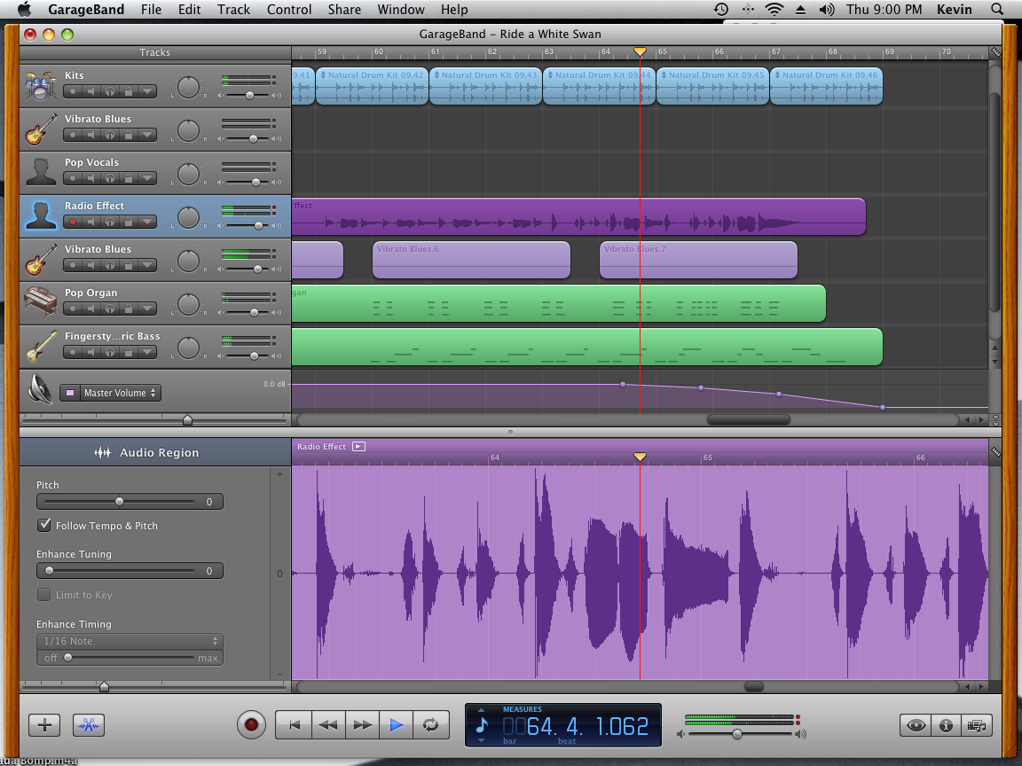Click the note icon in the LCD display
The width and height of the screenshot is (1022, 766).
point(483,725)
